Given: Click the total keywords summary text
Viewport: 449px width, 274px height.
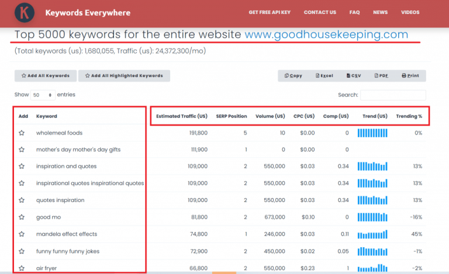Looking at the screenshot, I should click(110, 51).
